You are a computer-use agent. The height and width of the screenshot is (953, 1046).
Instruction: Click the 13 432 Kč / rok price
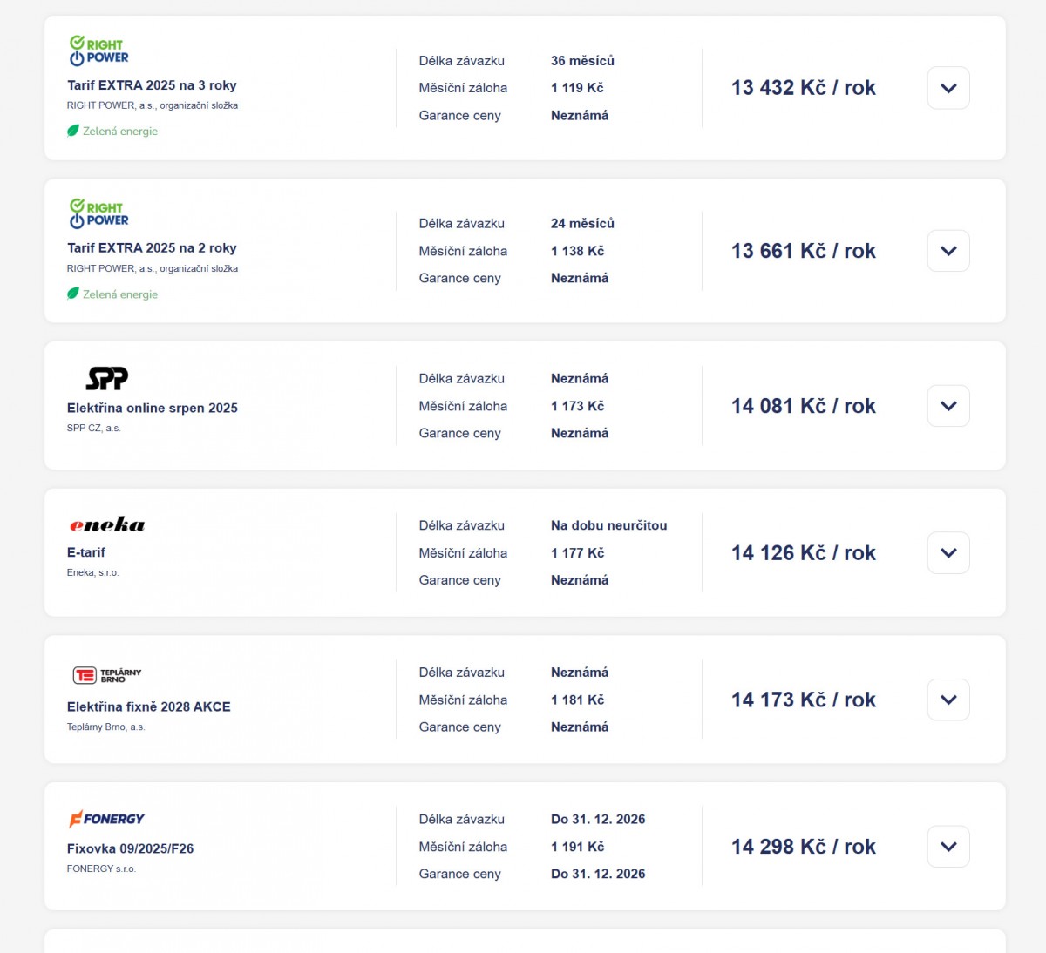point(803,88)
